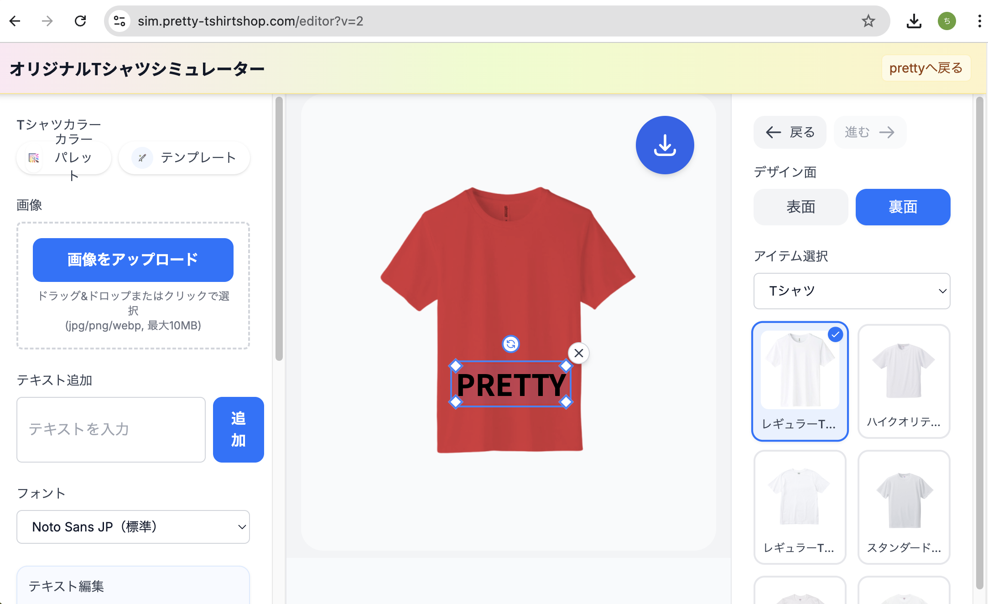Click the 画像をアップロード button
Image resolution: width=988 pixels, height=604 pixels.
coord(133,260)
